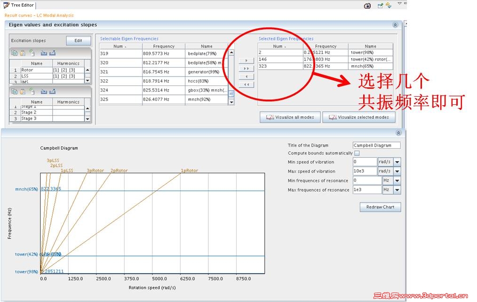Select the selected-frequency row 146 tower(42%)

[x=326, y=59]
